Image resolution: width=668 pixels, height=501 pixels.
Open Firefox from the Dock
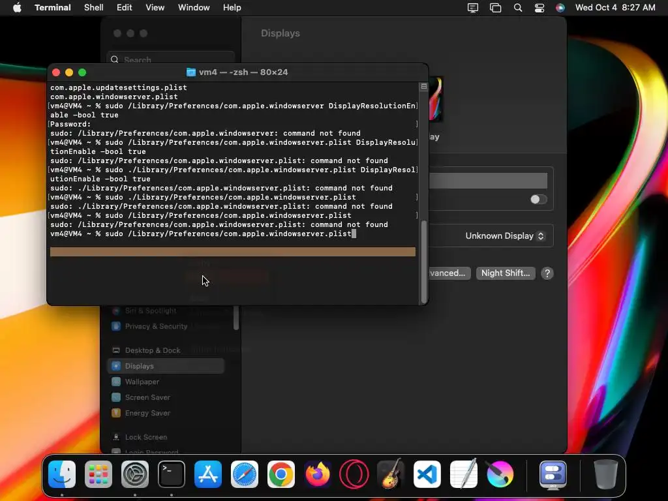tap(318, 474)
